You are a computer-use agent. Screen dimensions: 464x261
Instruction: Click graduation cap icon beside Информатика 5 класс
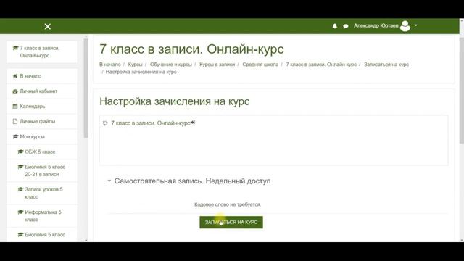(x=20, y=212)
